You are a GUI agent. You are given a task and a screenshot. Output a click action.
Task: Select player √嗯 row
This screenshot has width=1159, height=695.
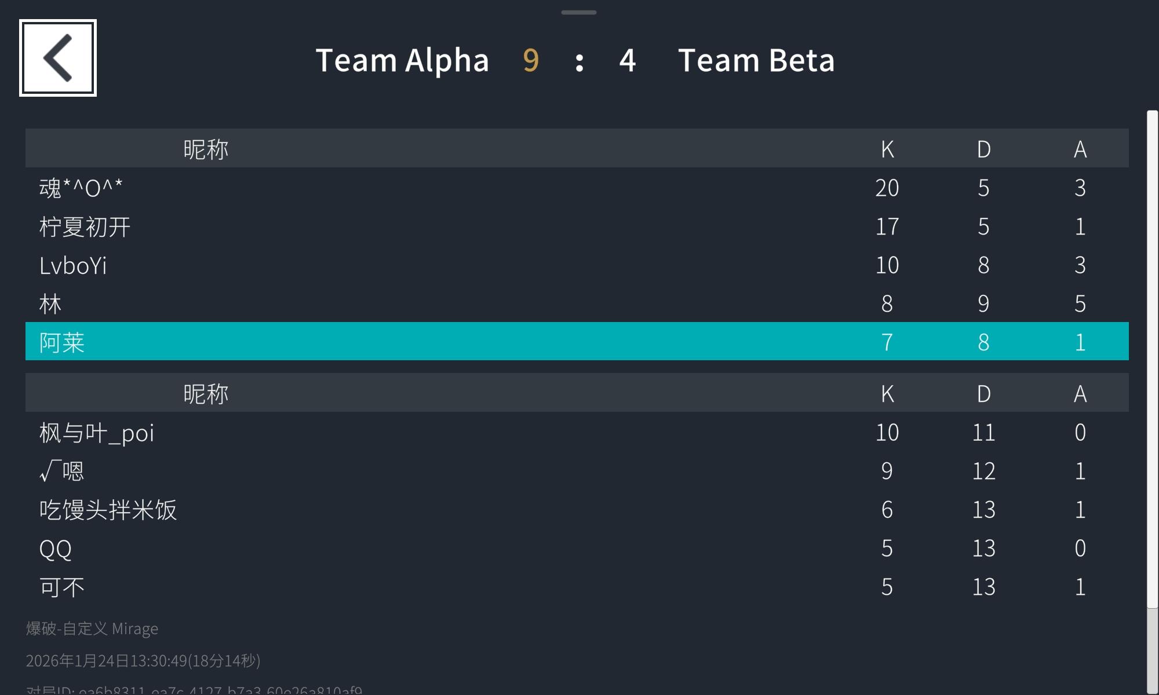pyautogui.click(x=577, y=471)
